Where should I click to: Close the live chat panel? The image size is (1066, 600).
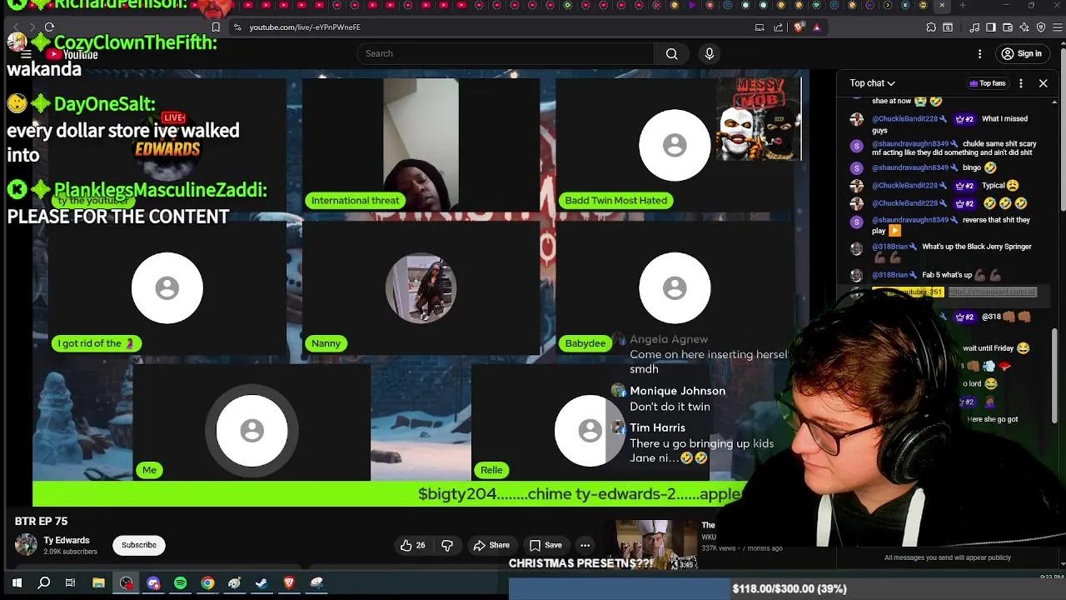pos(1043,83)
